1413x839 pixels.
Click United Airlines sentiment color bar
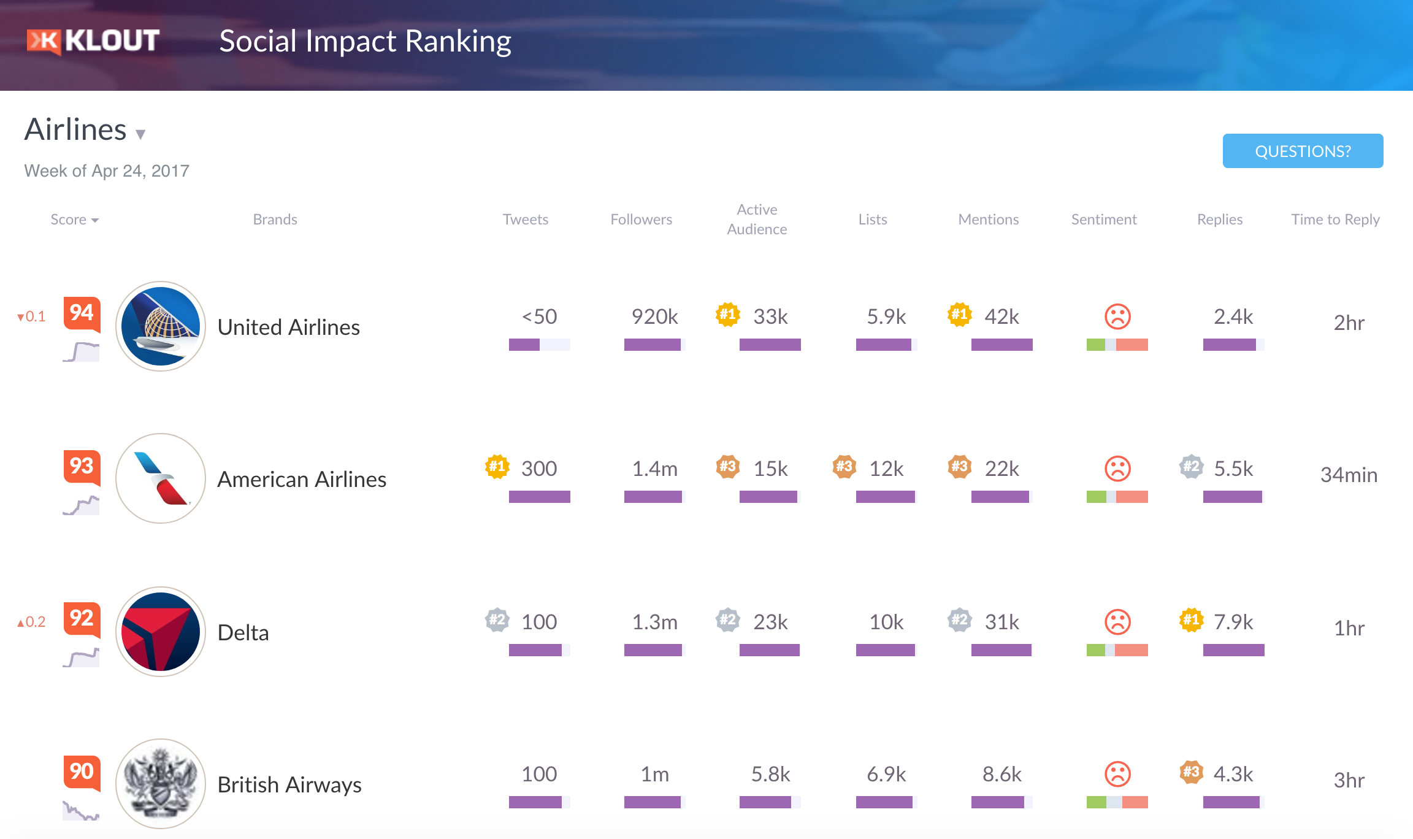[1117, 345]
